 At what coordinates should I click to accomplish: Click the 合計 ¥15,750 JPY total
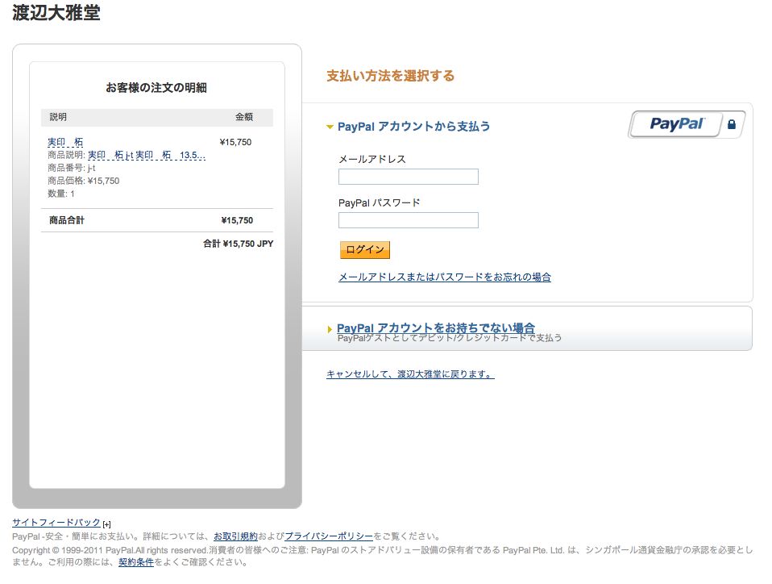point(239,244)
